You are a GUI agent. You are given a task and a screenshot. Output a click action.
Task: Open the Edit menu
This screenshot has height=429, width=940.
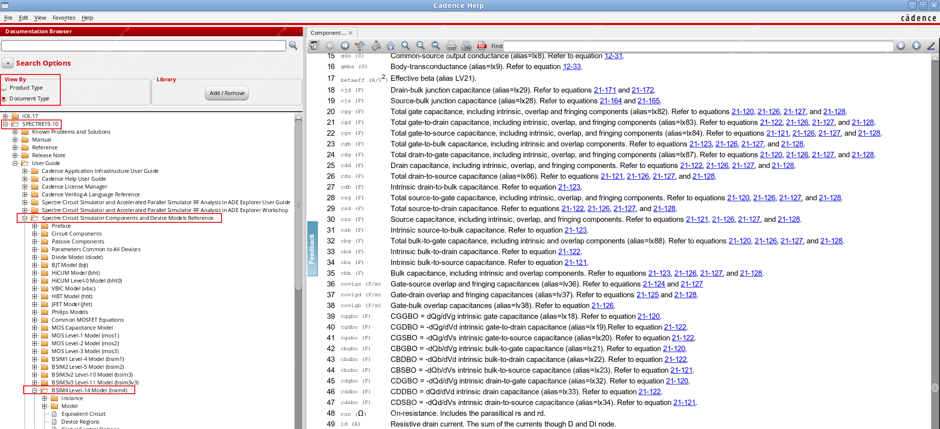(x=24, y=18)
